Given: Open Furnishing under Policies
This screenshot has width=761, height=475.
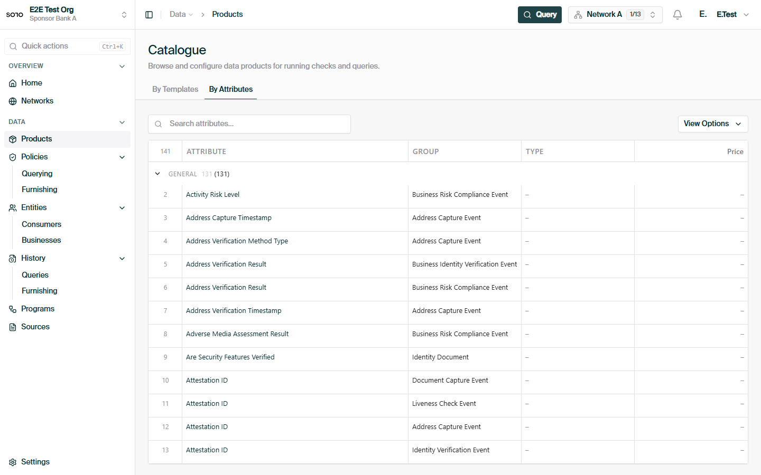Looking at the screenshot, I should tap(40, 189).
